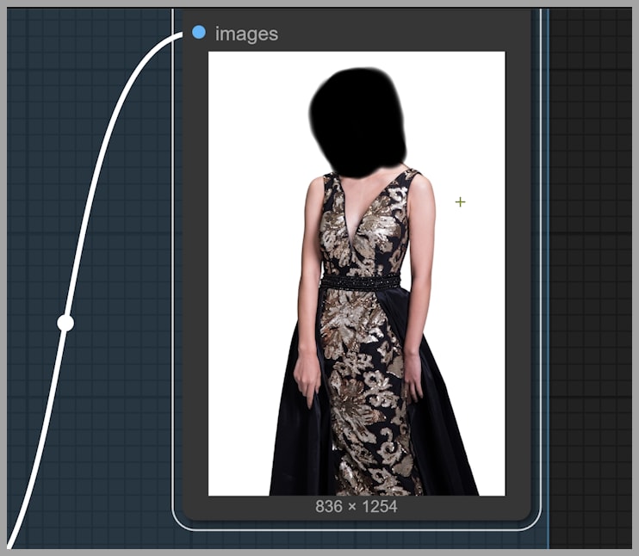Click the black masked blob in the preview
The image size is (639, 556).
pos(357,119)
